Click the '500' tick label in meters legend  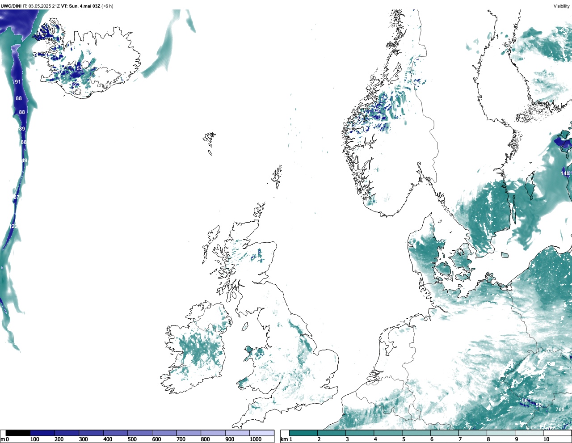132,439
